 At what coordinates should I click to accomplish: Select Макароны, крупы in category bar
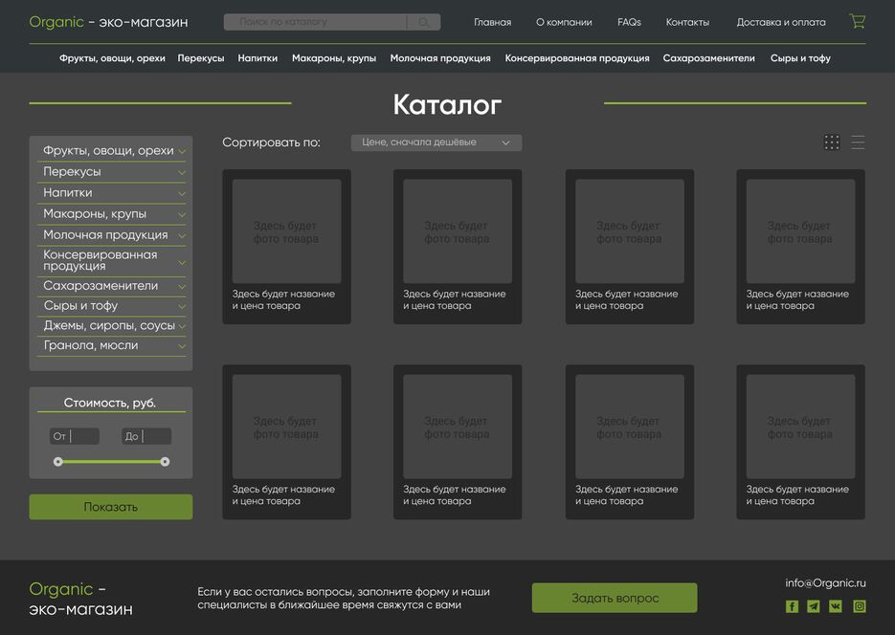pos(334,58)
